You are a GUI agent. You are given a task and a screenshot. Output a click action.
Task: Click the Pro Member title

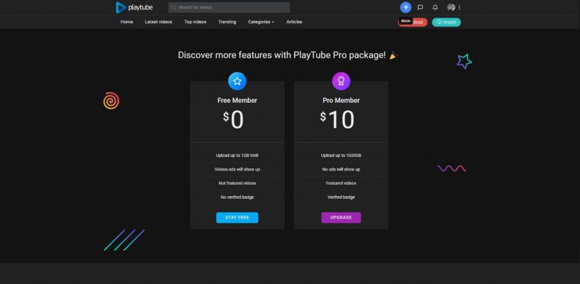[341, 101]
